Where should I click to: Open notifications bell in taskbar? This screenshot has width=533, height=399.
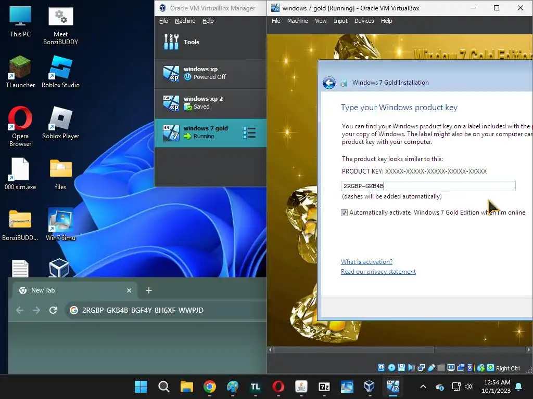point(519,387)
